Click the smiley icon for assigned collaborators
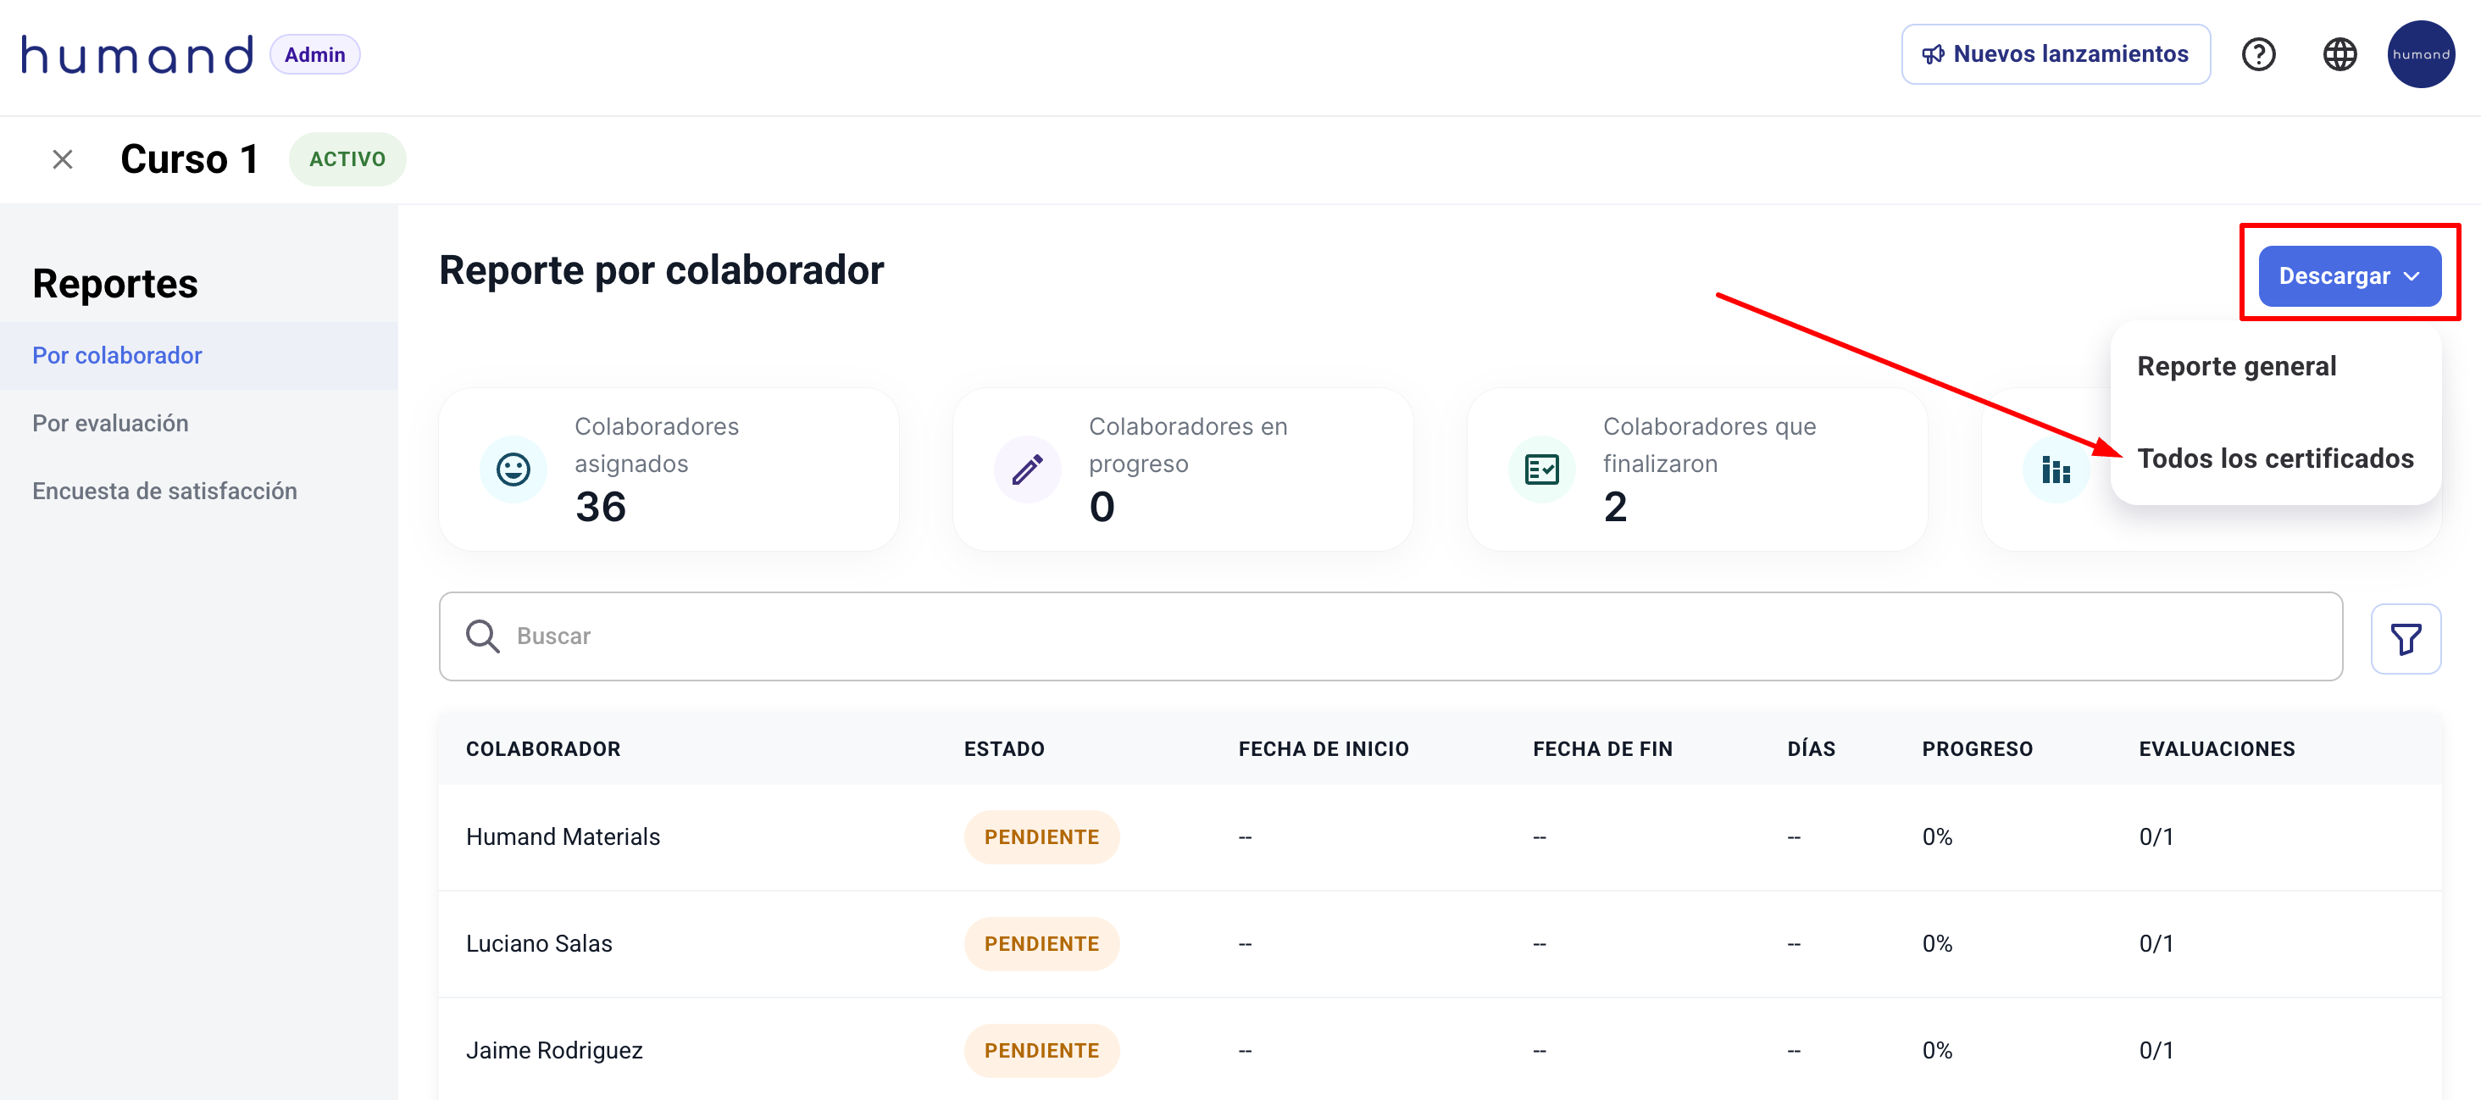This screenshot has height=1100, width=2481. click(513, 469)
